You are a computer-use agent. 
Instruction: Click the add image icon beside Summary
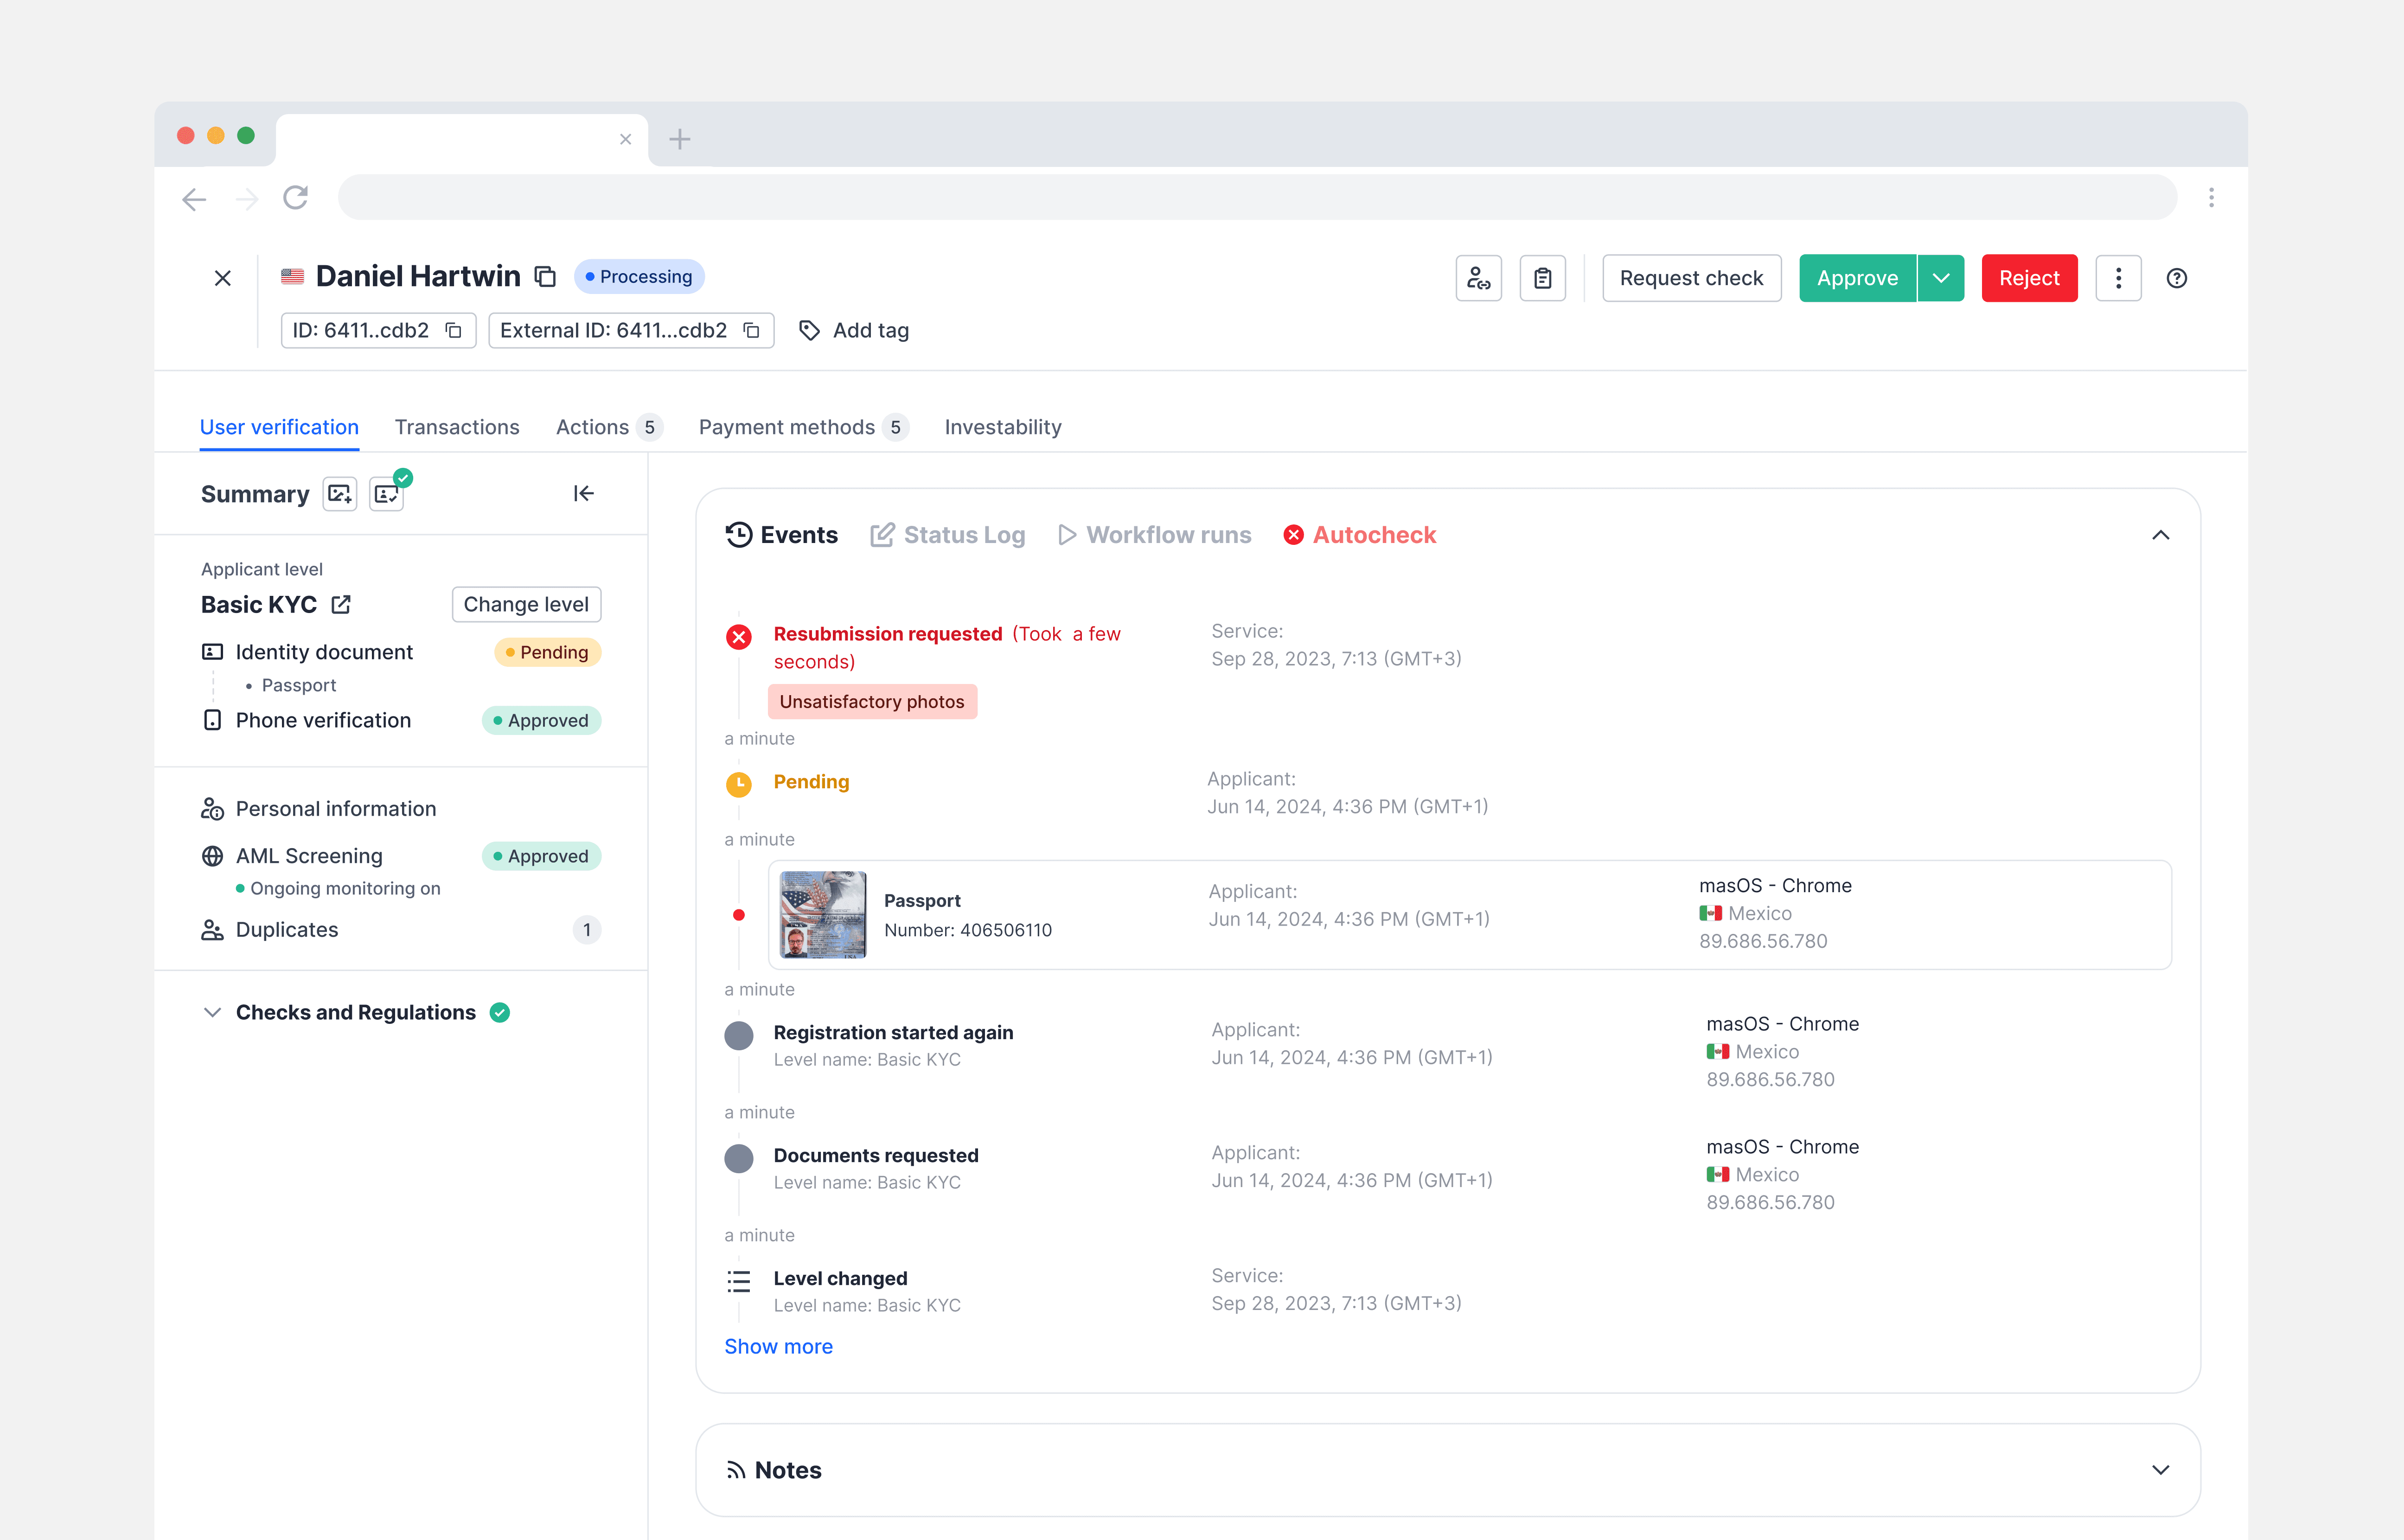(x=339, y=494)
